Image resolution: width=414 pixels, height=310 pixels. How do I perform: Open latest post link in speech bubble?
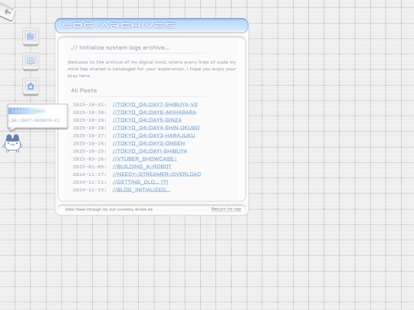coord(34,120)
